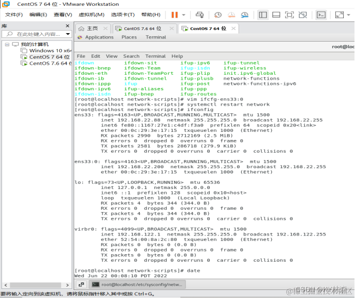Switch to the 主页 tab

92,28
